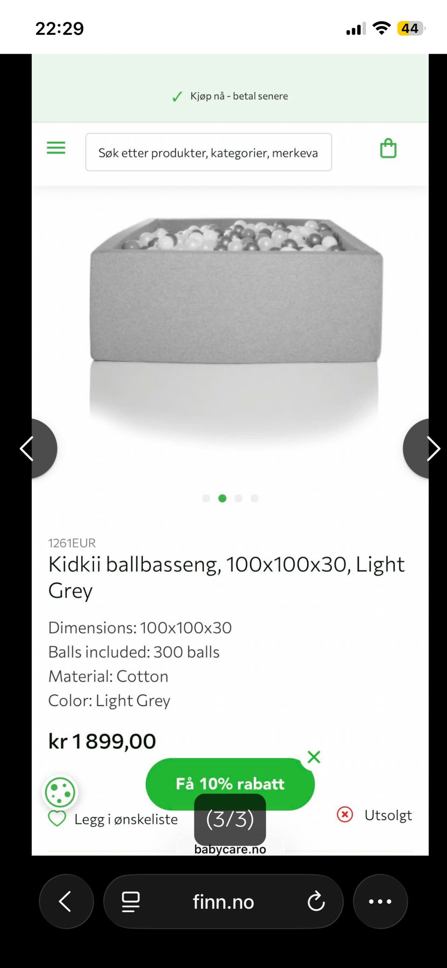
Task: Tap the heart wishlist icon
Action: point(57,818)
